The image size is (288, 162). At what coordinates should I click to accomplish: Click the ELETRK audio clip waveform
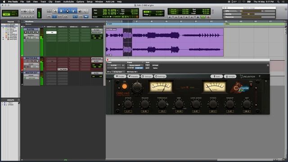point(164,42)
